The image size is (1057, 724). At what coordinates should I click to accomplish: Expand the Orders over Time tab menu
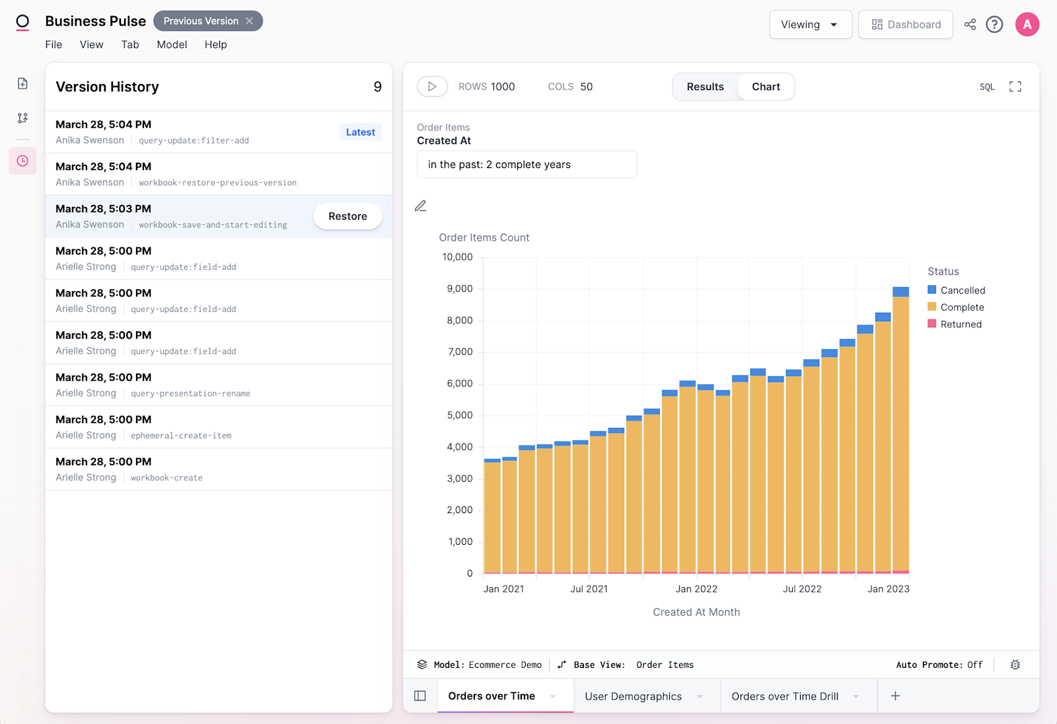[x=553, y=696]
